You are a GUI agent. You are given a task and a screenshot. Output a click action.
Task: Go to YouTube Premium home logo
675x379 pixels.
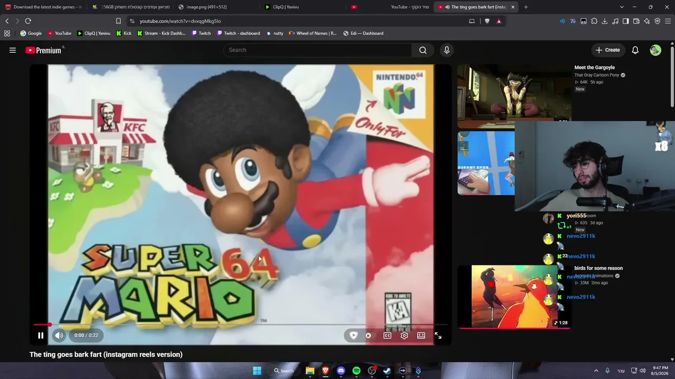44,50
